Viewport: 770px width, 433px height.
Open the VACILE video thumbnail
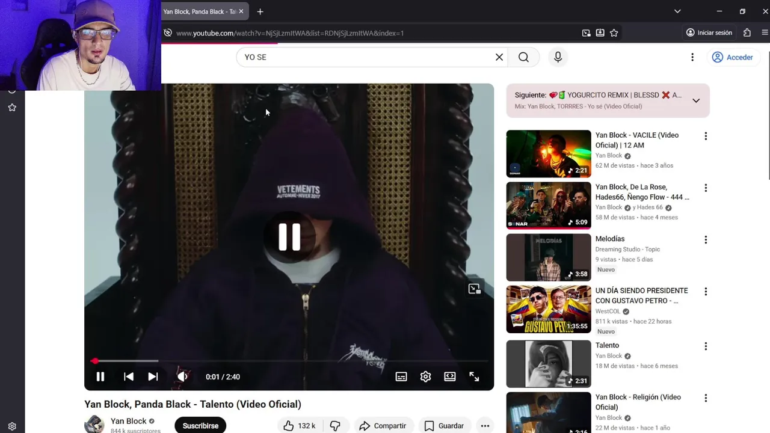[x=549, y=154]
